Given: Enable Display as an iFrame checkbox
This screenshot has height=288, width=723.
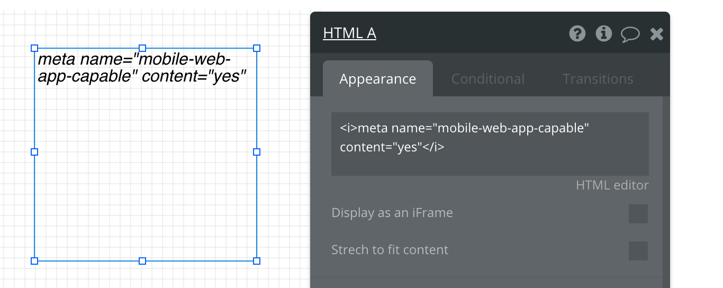Looking at the screenshot, I should (x=638, y=214).
